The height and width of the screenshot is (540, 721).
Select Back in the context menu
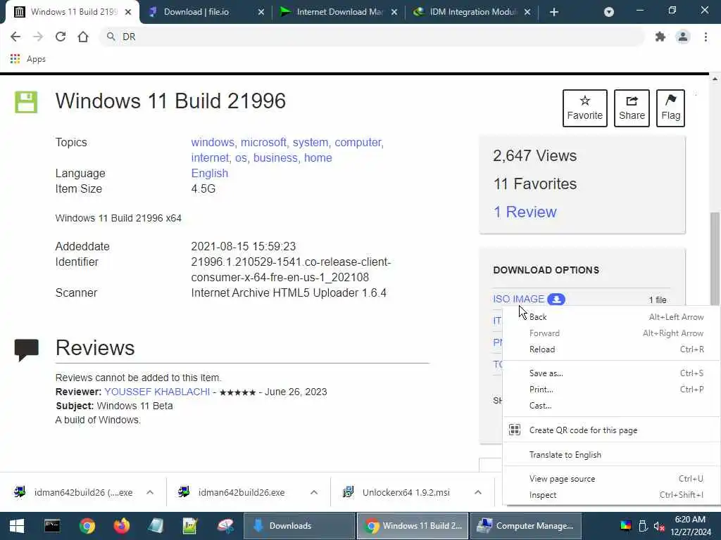(x=611, y=317)
